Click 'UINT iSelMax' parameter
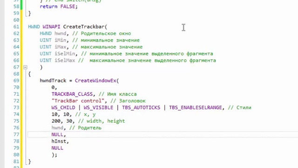298x168 pixels. click(x=57, y=60)
